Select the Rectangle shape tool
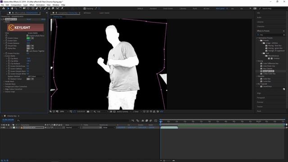The width and height of the screenshot is (288, 162). point(33,9)
